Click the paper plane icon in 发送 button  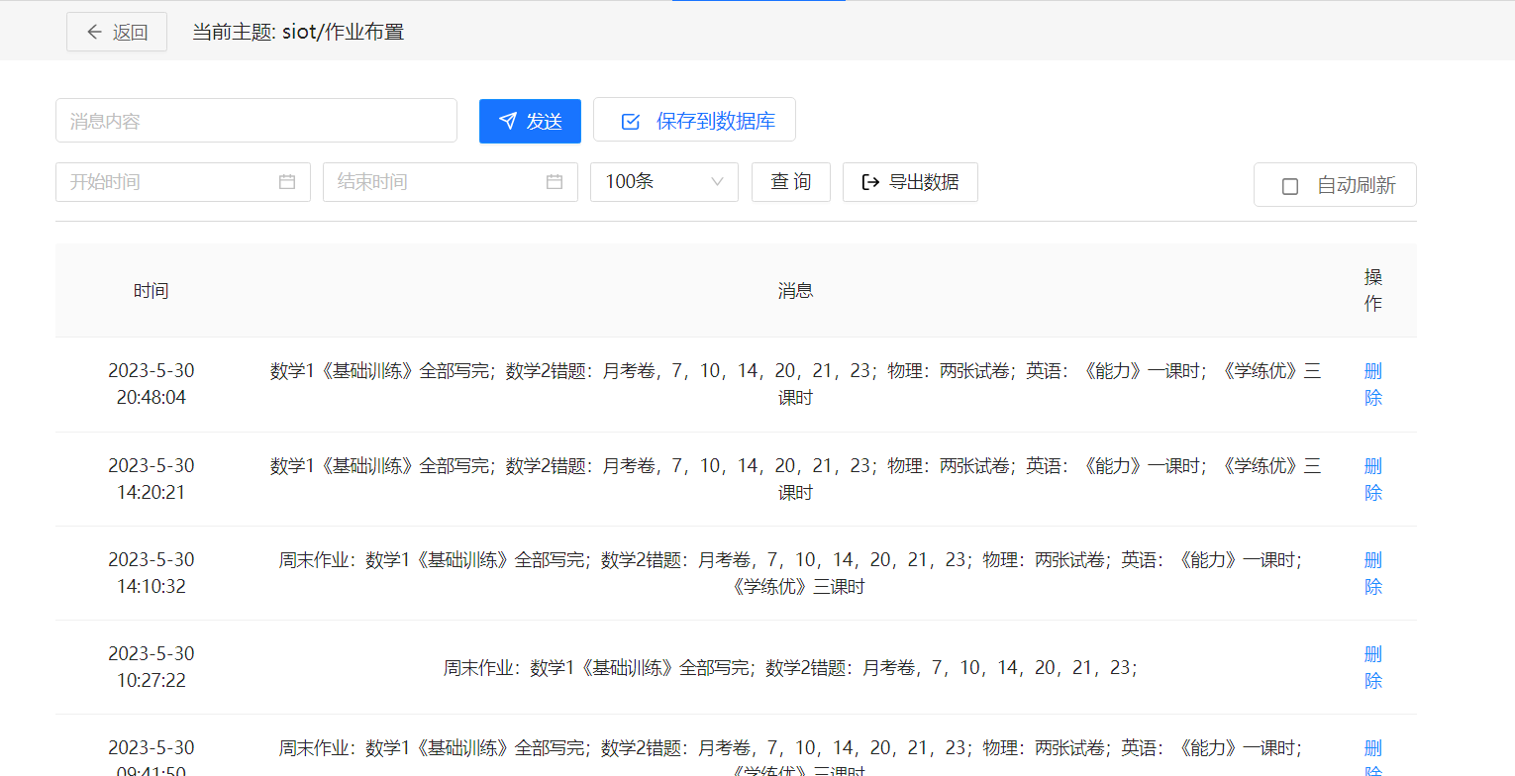click(x=508, y=121)
